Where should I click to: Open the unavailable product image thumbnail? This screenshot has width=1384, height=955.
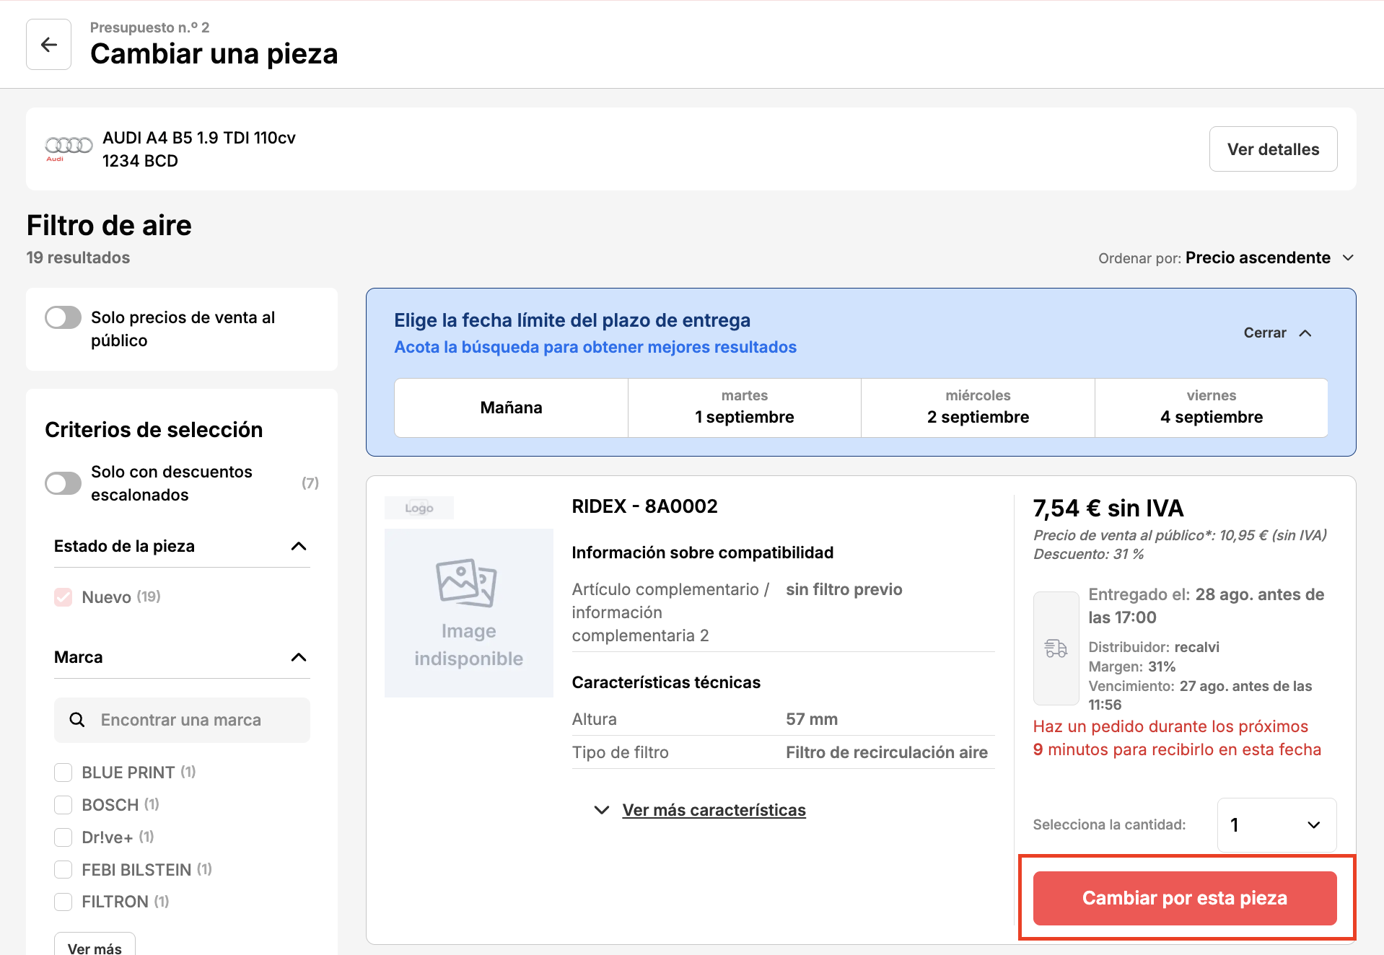tap(469, 613)
